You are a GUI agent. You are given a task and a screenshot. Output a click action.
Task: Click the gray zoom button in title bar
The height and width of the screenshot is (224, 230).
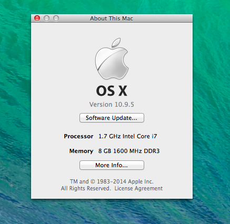pyautogui.click(x=56, y=18)
